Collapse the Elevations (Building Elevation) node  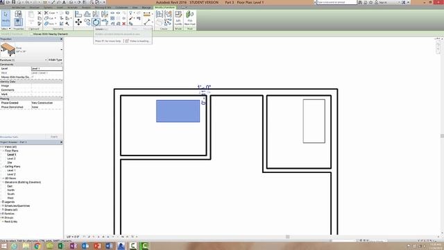[x=3, y=182]
